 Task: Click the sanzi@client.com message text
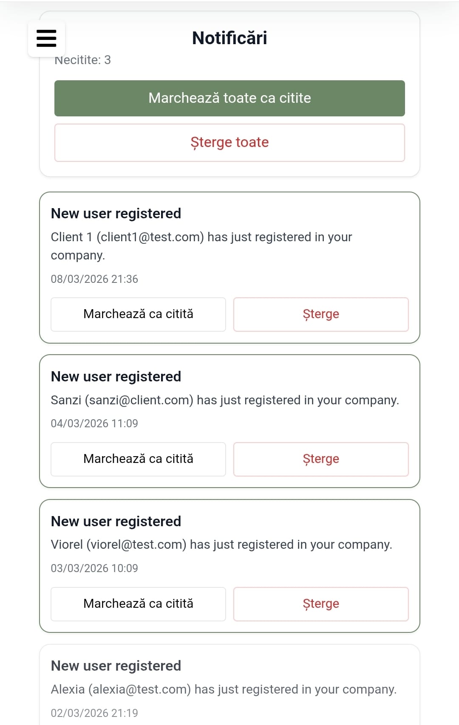coord(225,400)
